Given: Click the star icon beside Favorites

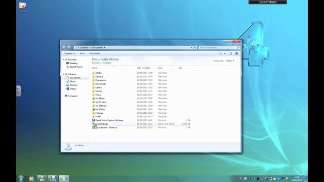Looking at the screenshot, I should (x=66, y=60).
